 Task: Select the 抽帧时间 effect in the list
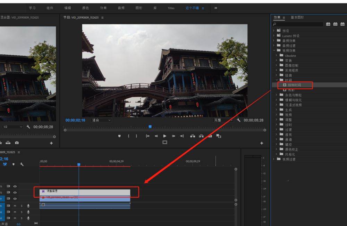coord(295,85)
